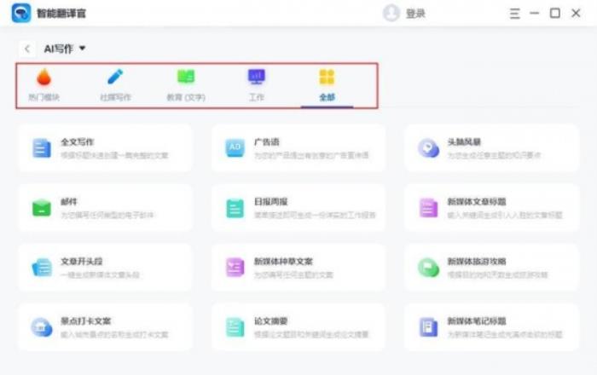Open the 新媒体笔记标题 notebook icon
This screenshot has width=597, height=375.
pyautogui.click(x=428, y=327)
